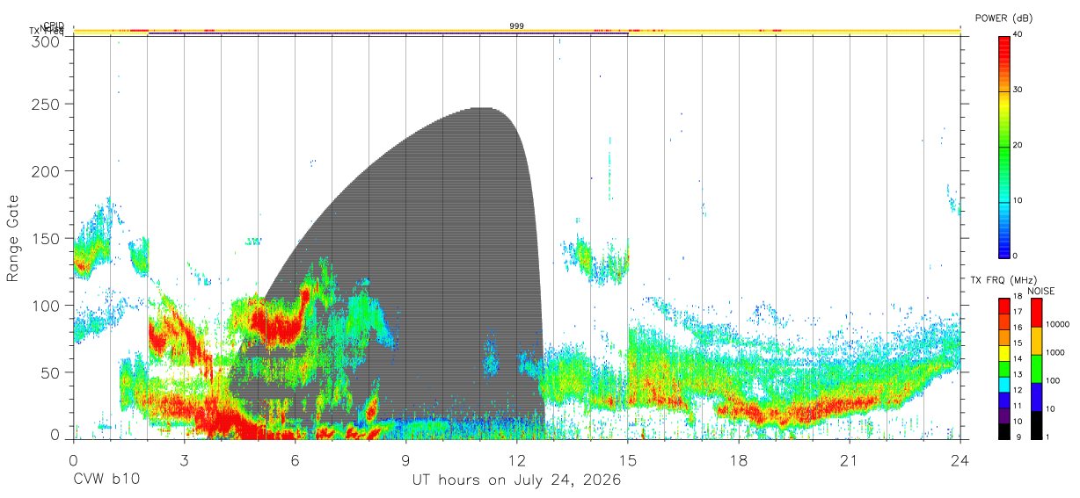
Task: Select the blue swatch in the NOISE legend
Action: coord(1037,397)
